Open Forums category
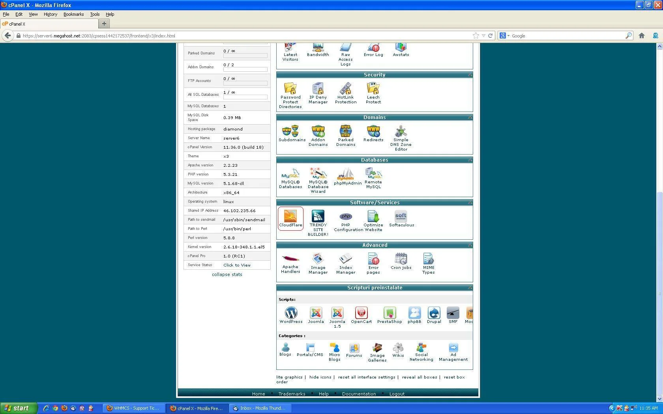Viewport: 663px width, 414px height. click(x=354, y=350)
